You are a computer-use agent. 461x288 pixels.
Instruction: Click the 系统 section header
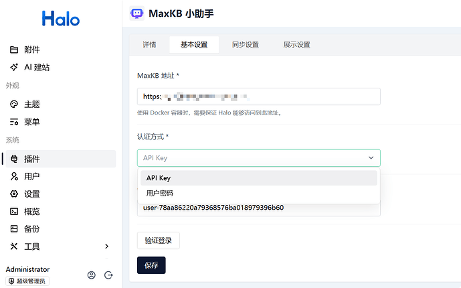pyautogui.click(x=12, y=140)
